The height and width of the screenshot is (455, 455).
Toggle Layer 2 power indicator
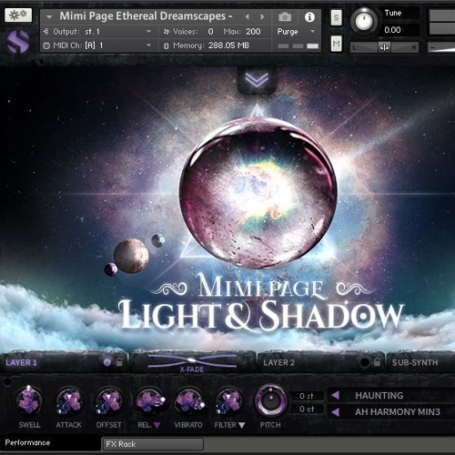[365, 362]
